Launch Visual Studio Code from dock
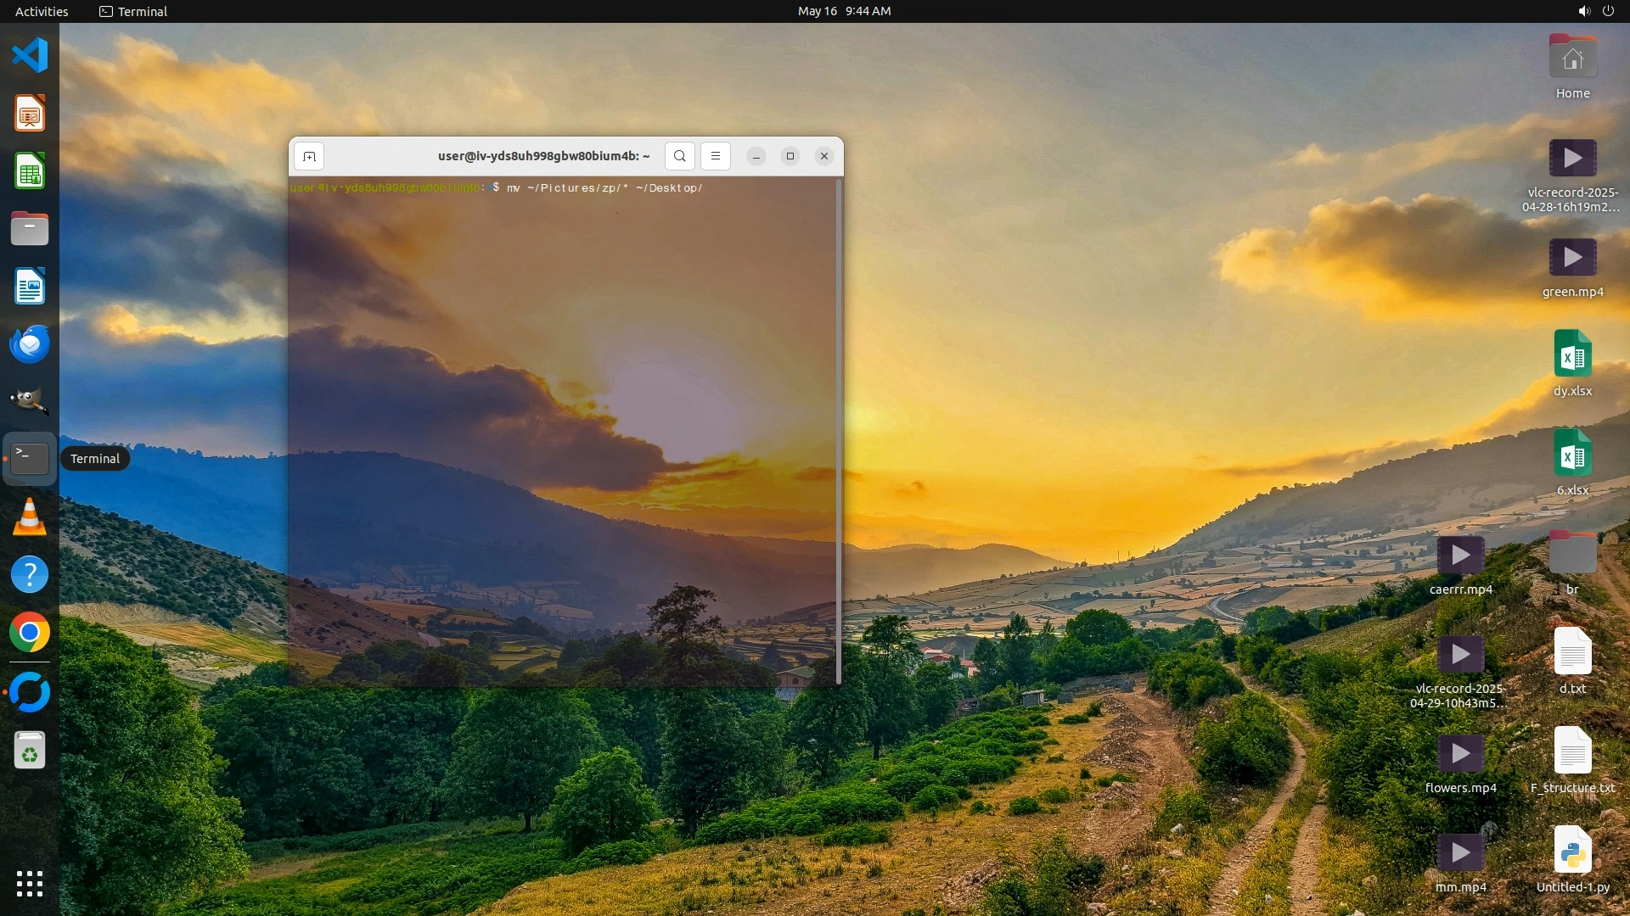This screenshot has height=916, width=1630. click(30, 56)
